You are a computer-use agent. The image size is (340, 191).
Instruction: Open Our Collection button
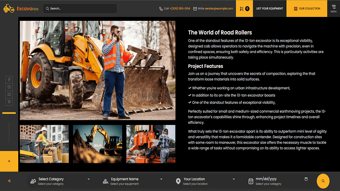pyautogui.click(x=307, y=8)
